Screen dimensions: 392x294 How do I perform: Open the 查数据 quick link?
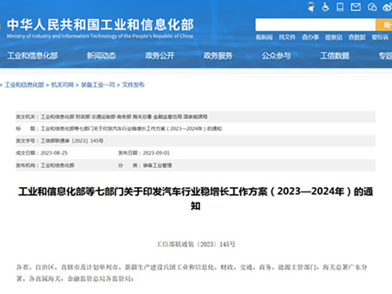[x=357, y=37]
